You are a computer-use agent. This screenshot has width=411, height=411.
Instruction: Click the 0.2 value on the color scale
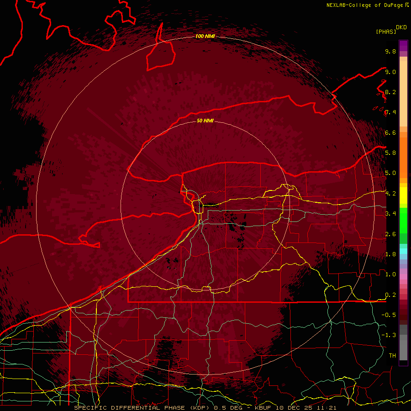(x=390, y=295)
